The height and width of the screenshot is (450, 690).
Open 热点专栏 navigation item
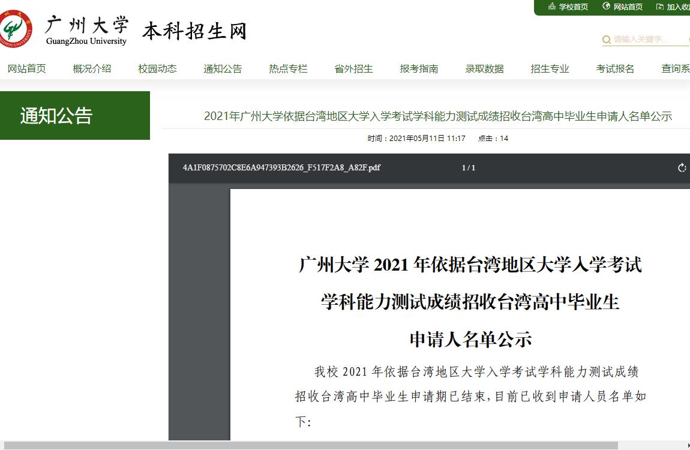(x=288, y=68)
